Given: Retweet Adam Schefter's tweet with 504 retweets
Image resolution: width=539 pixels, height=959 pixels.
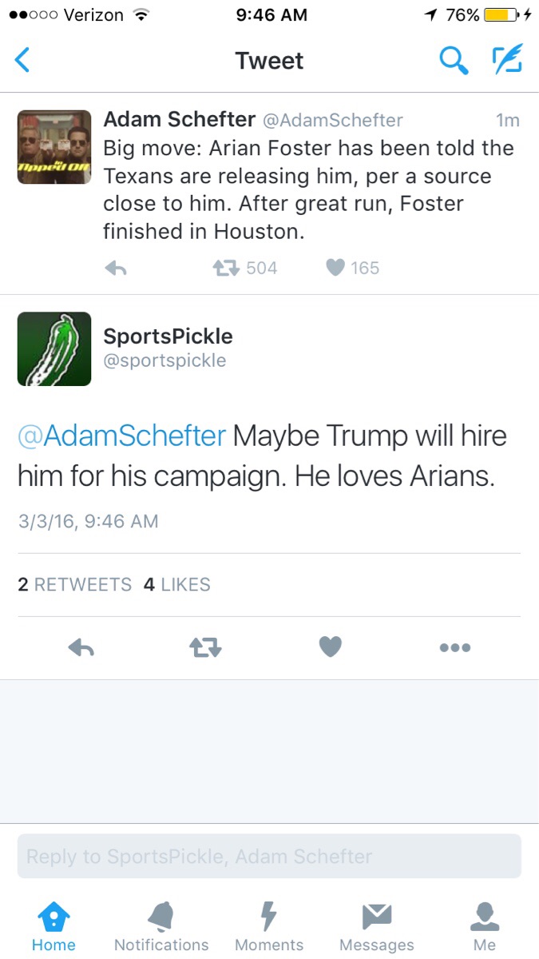Looking at the screenshot, I should click(227, 269).
